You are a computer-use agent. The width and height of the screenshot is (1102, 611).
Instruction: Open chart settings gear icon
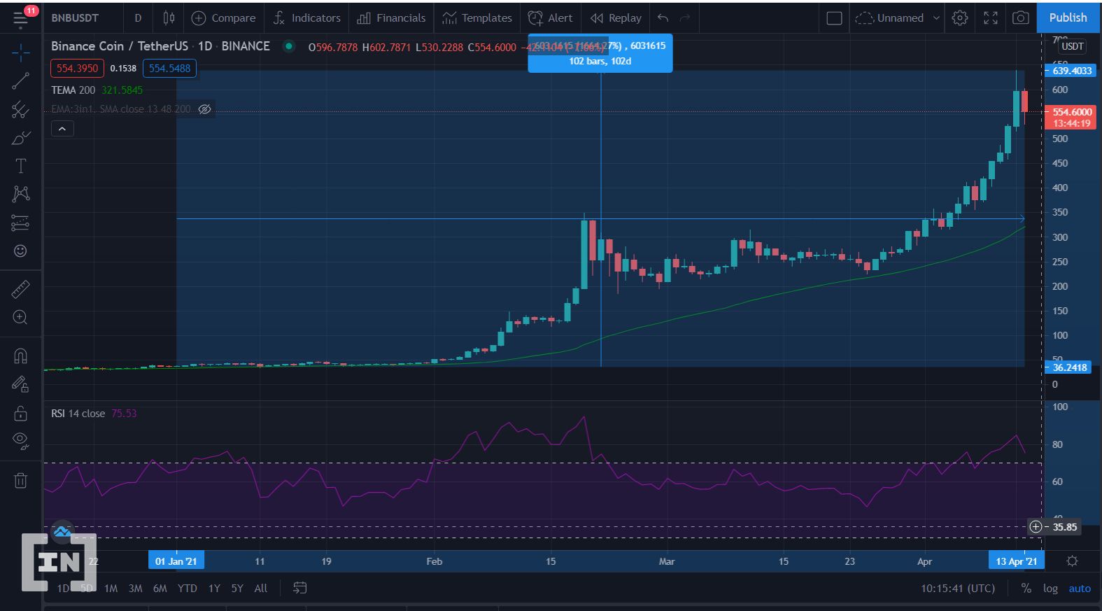960,17
